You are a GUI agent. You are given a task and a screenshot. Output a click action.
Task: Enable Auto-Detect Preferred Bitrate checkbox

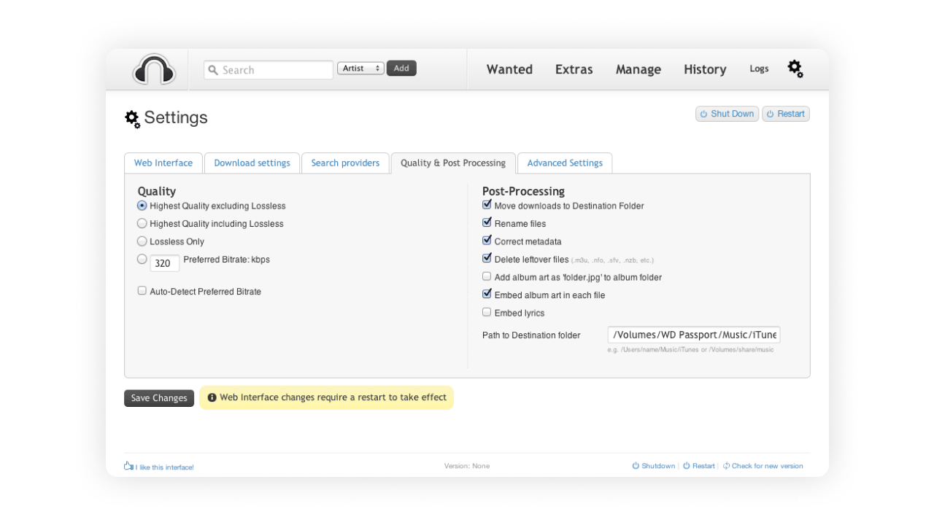(142, 290)
